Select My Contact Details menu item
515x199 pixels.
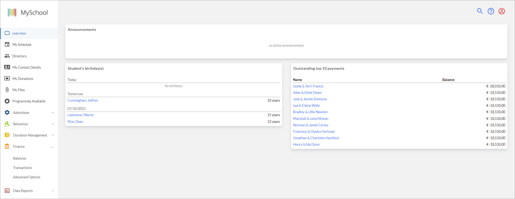(x=27, y=67)
